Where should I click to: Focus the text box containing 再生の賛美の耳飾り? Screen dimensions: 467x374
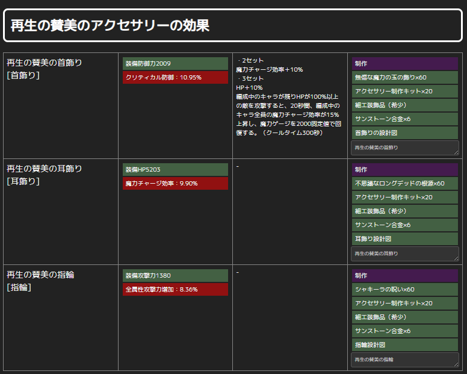[x=405, y=254]
